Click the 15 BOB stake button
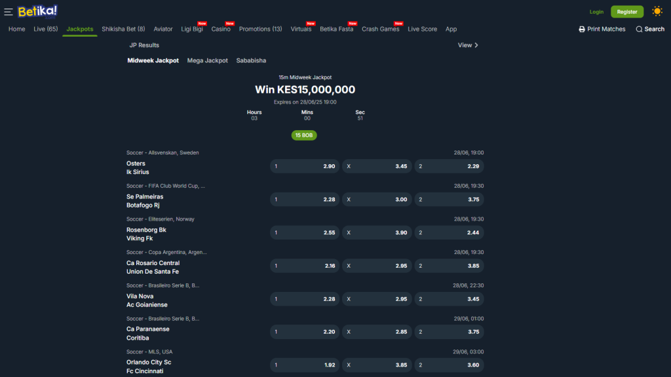 304,135
